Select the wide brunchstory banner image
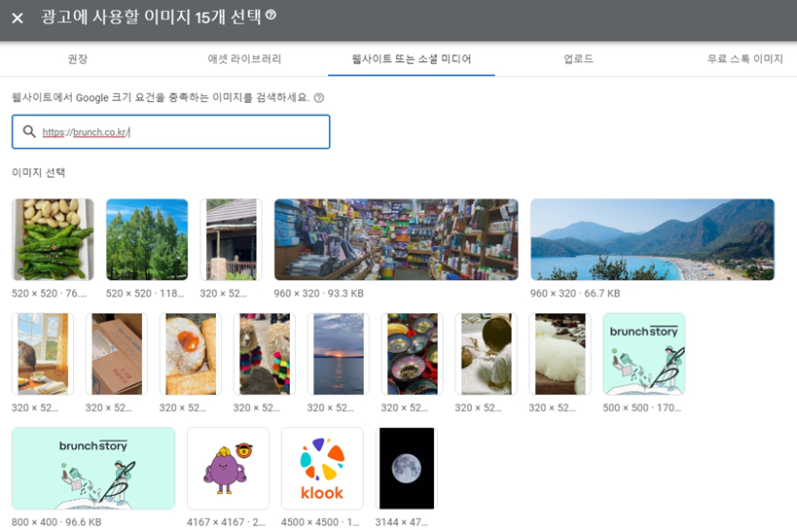797x530 pixels. pyautogui.click(x=93, y=468)
